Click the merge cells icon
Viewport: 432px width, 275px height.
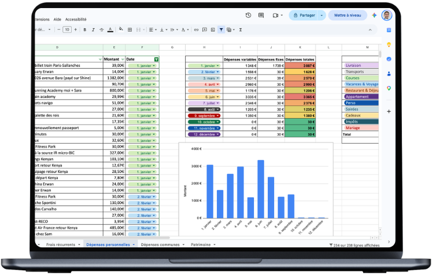click(138, 29)
